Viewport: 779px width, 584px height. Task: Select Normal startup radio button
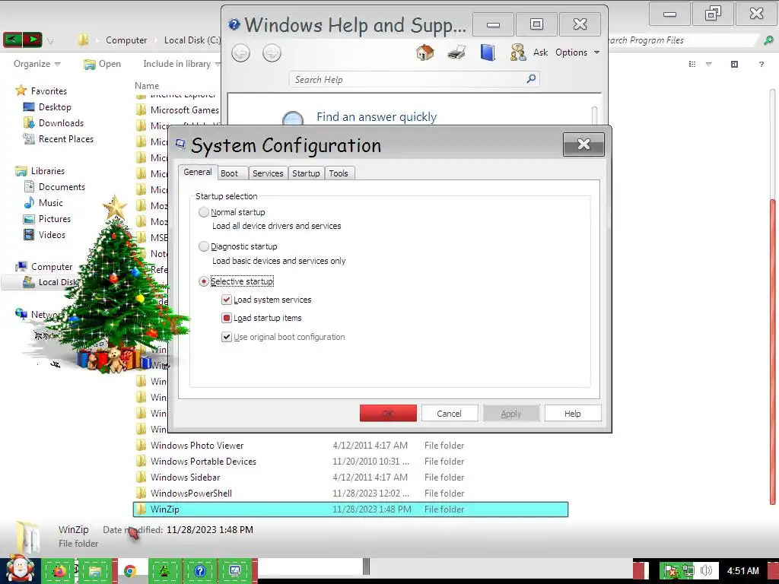click(x=204, y=212)
